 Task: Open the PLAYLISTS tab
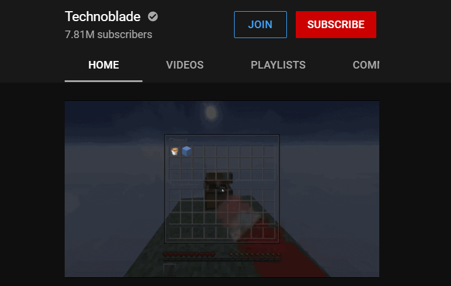[278, 65]
